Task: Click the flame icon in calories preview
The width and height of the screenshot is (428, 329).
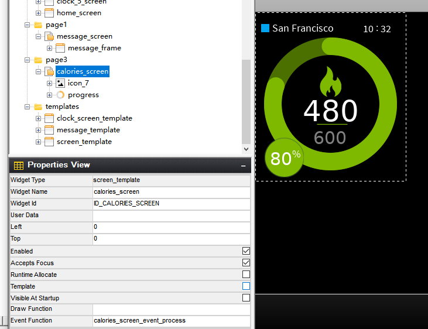Action: point(330,83)
